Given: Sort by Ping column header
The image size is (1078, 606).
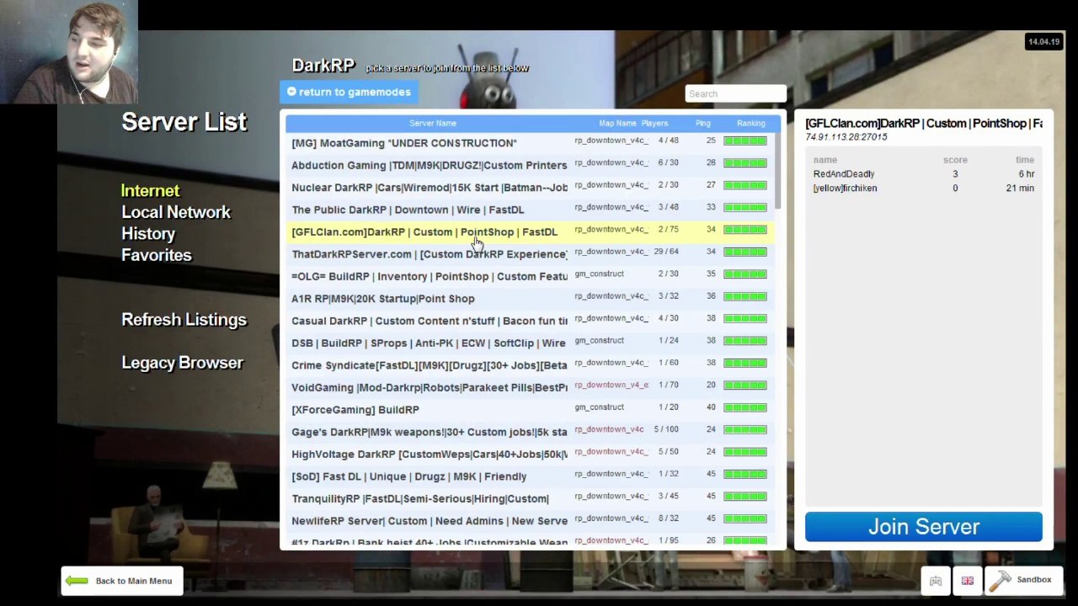Looking at the screenshot, I should pyautogui.click(x=702, y=123).
